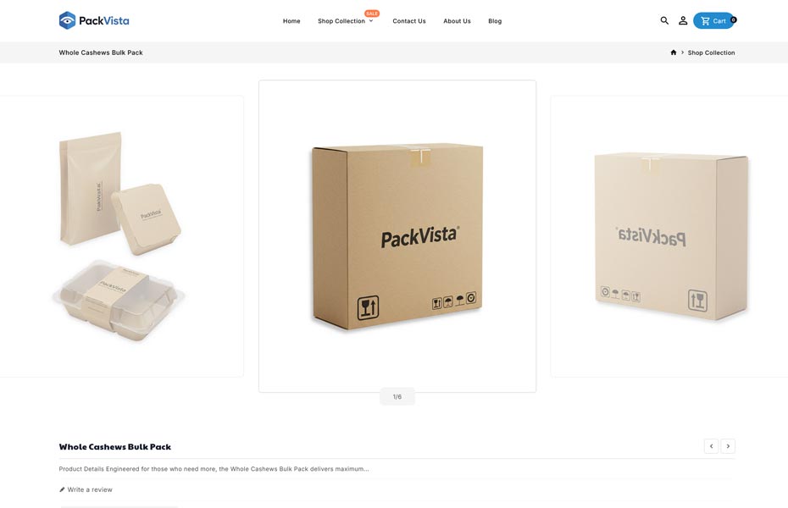788x508 pixels.
Task: Show next product with right arrow
Action: (x=728, y=446)
